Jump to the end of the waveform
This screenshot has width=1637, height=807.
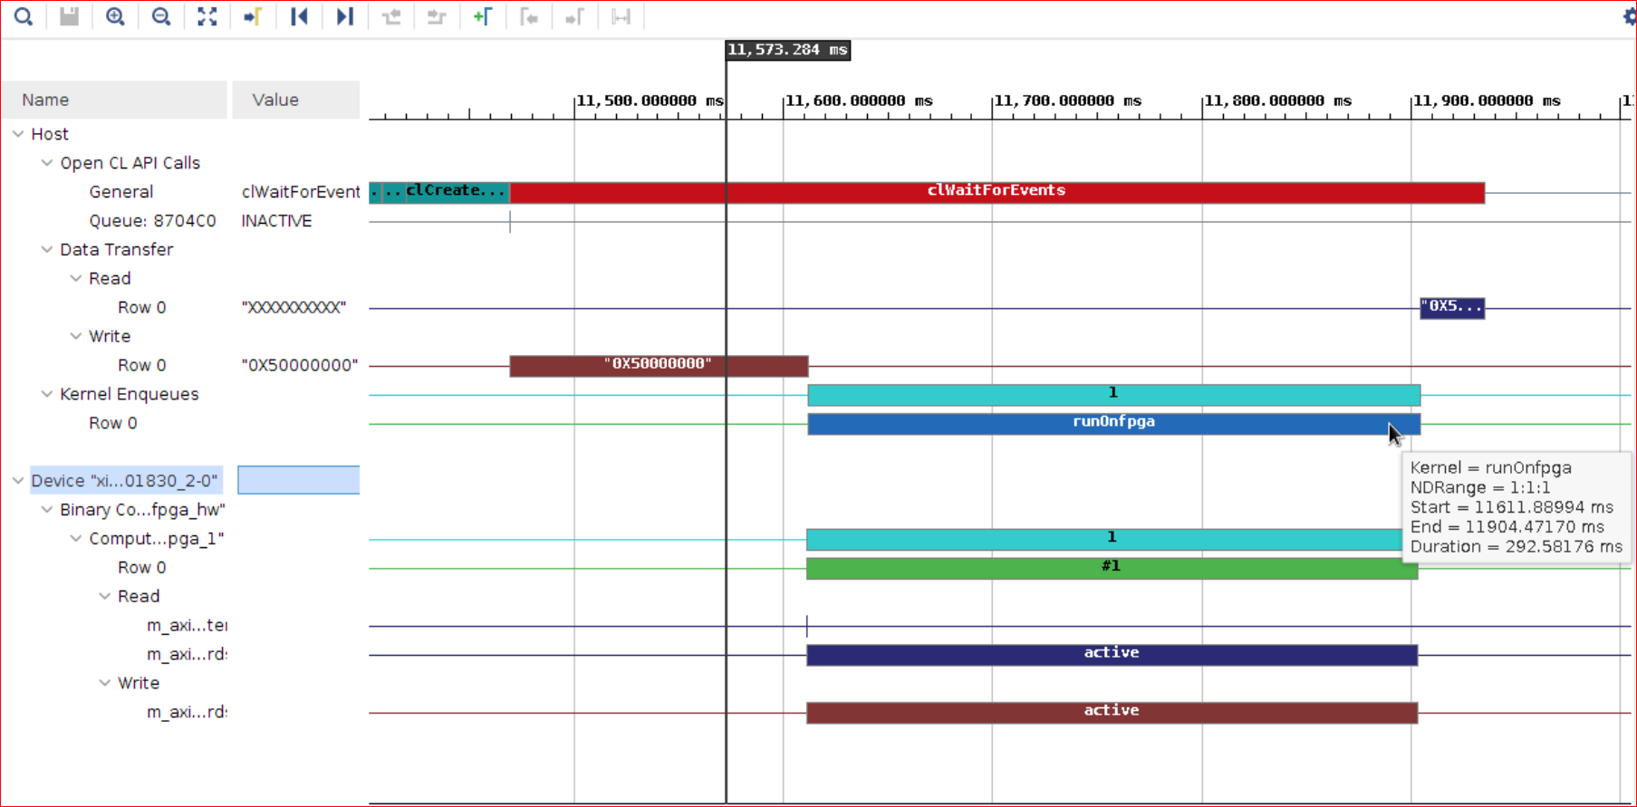point(344,16)
